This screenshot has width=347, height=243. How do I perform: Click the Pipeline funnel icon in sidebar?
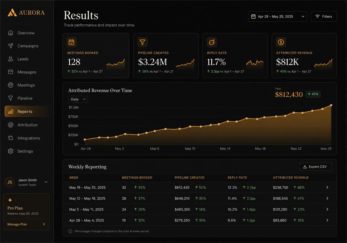tap(11, 98)
